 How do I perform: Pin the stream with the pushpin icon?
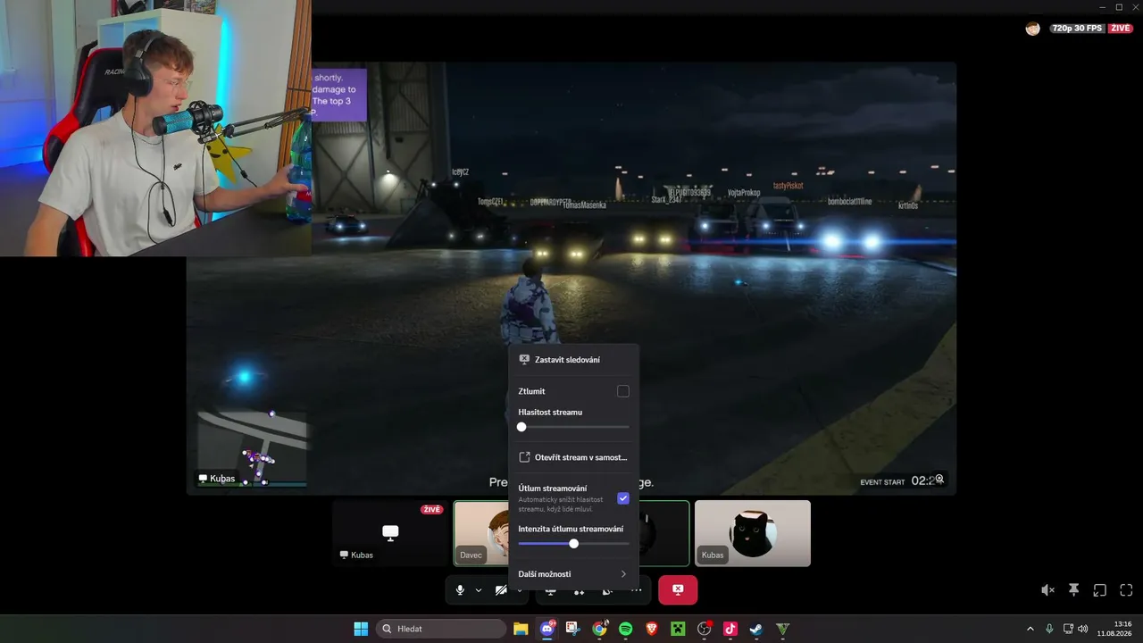click(1073, 590)
